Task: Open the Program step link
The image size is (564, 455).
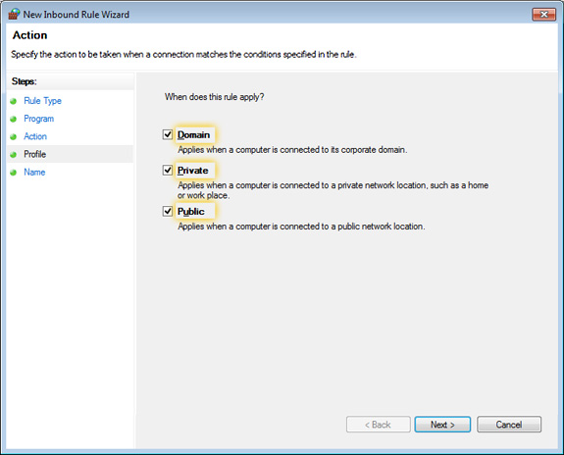Action: pos(39,119)
